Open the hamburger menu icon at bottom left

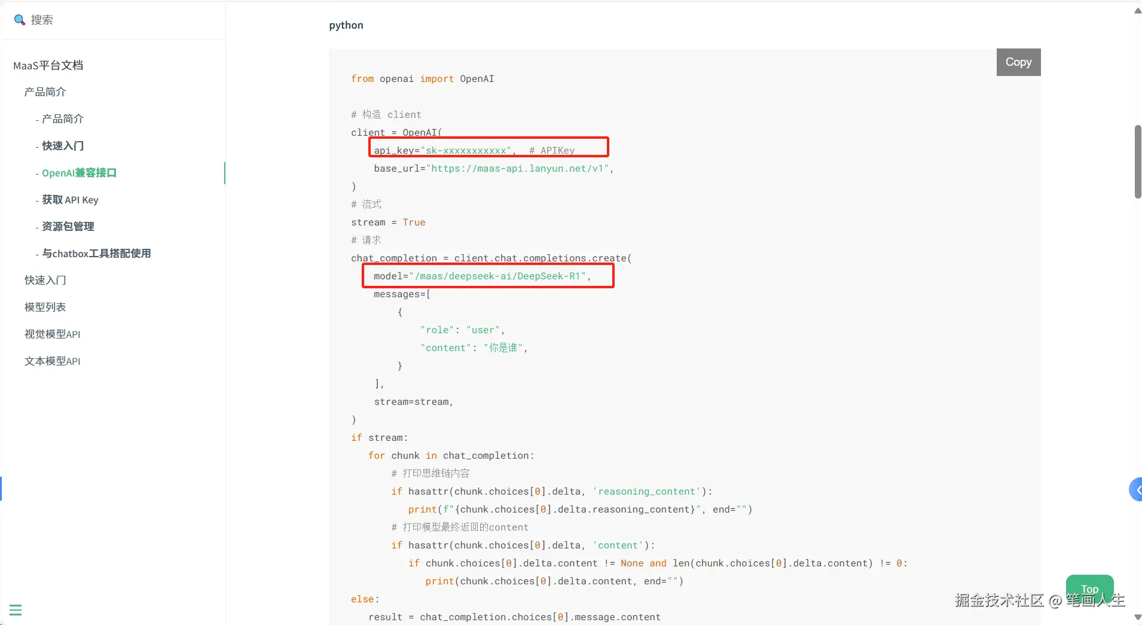tap(16, 610)
